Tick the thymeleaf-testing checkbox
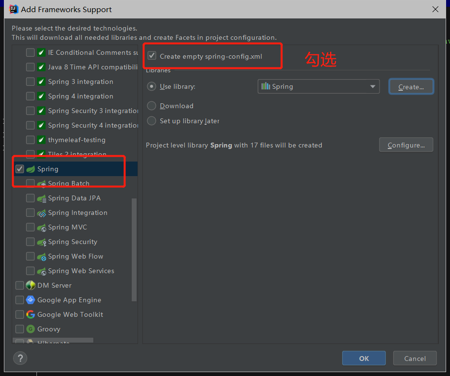450x376 pixels. (30, 140)
